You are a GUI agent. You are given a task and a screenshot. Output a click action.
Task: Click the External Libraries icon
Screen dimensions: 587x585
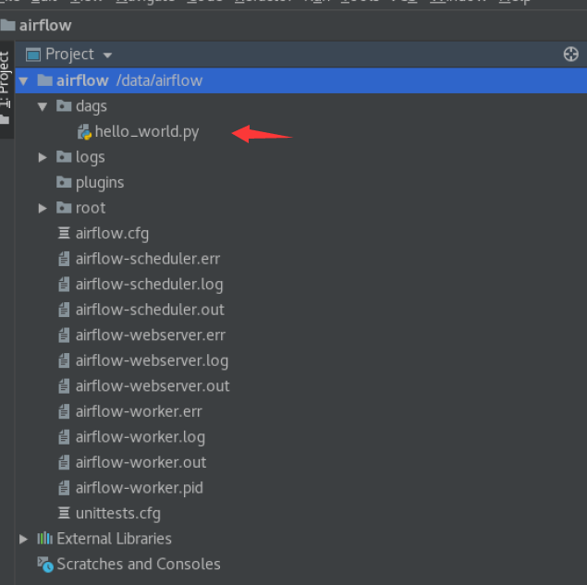click(x=44, y=539)
